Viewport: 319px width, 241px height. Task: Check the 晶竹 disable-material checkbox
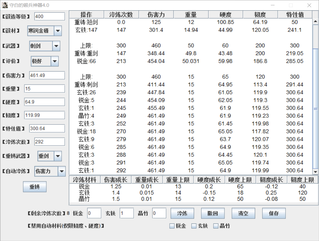coord(216,226)
